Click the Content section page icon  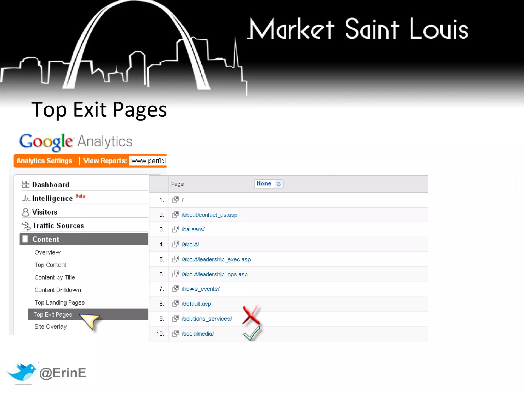click(25, 239)
